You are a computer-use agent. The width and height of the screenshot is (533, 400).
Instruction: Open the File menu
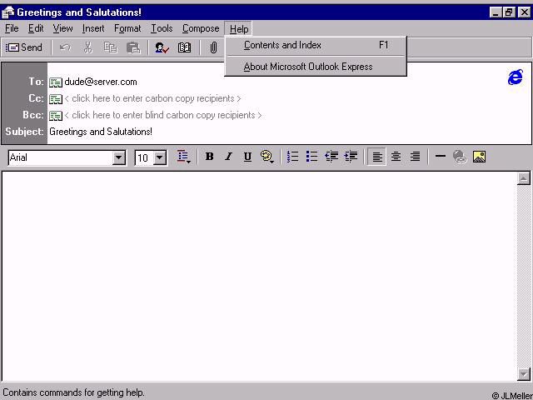click(12, 28)
